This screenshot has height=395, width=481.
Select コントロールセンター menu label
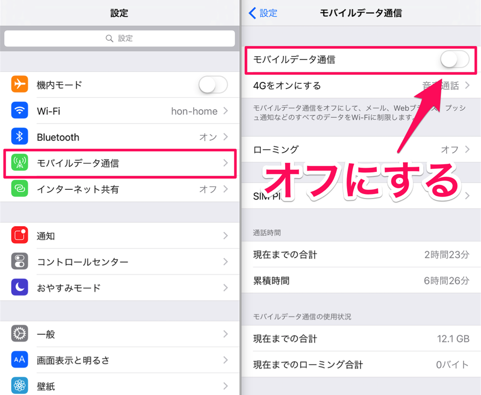click(82, 262)
